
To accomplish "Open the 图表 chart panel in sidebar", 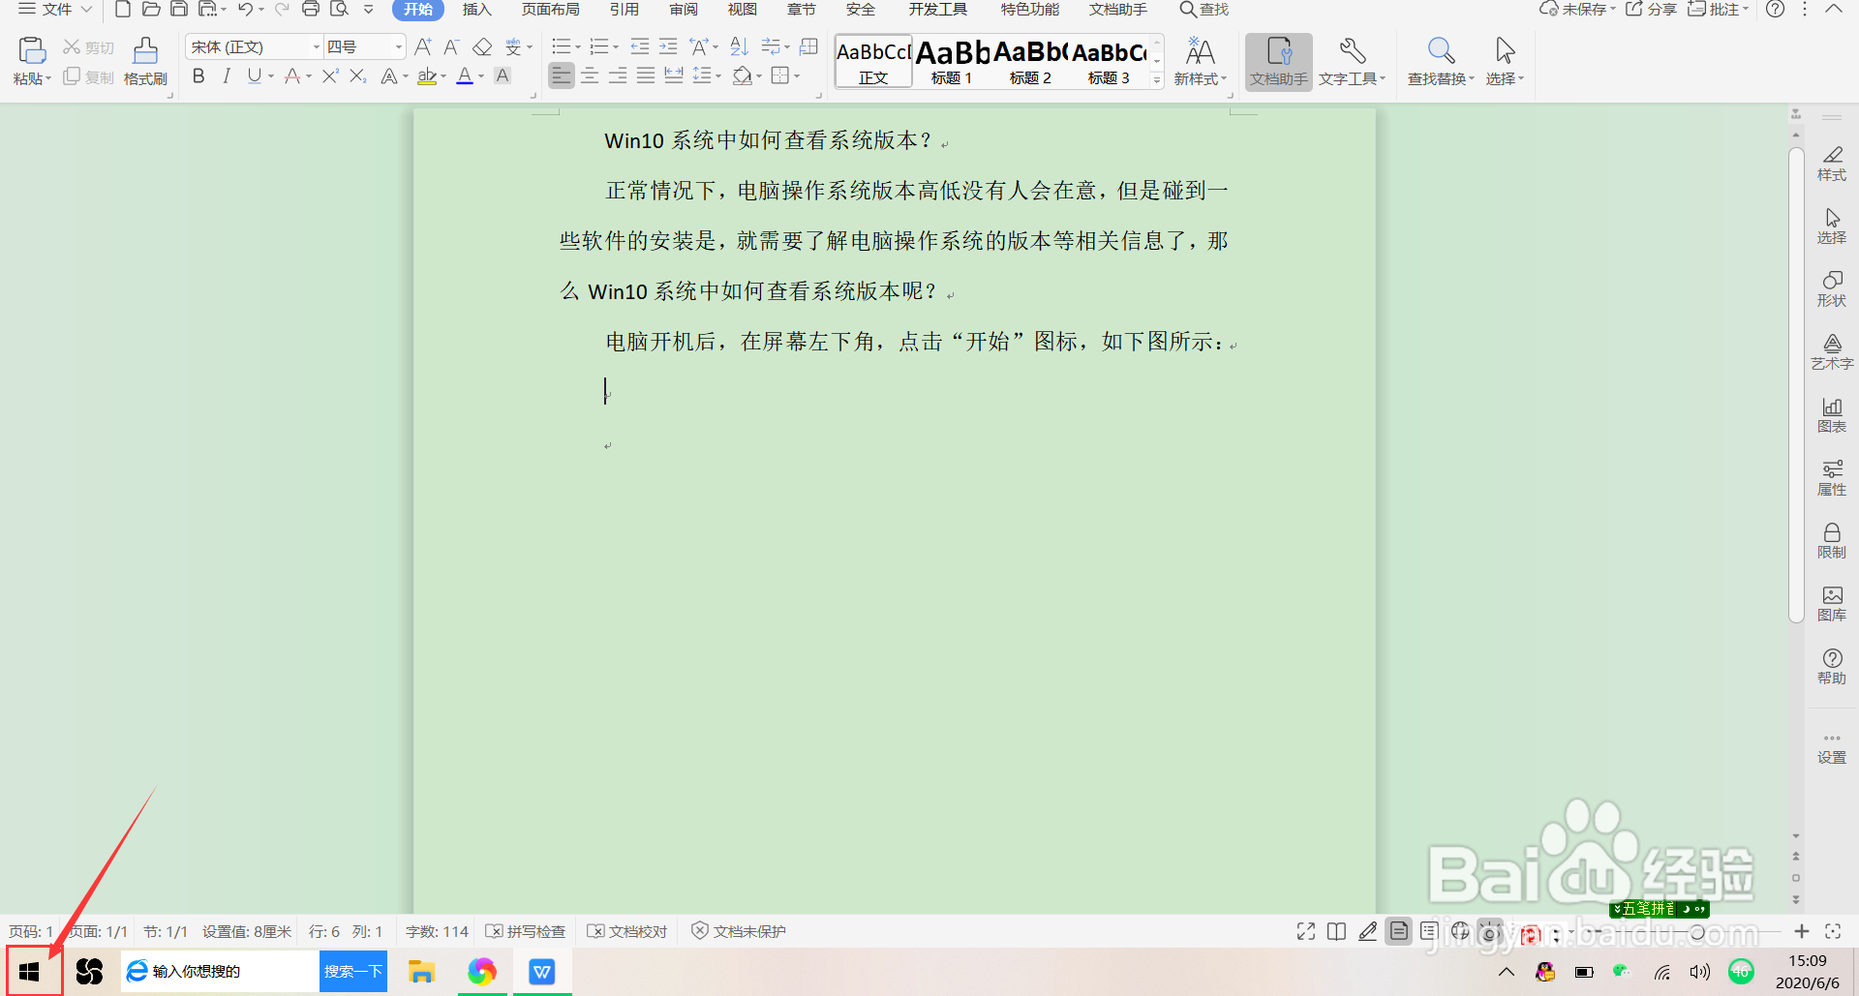I will [1832, 413].
